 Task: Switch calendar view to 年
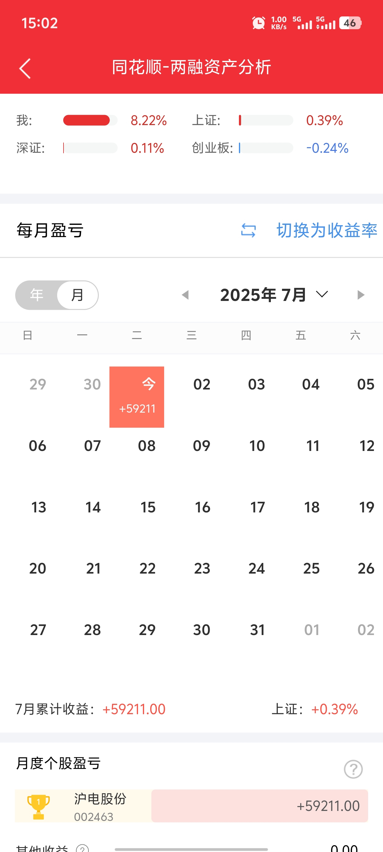pyautogui.click(x=37, y=295)
